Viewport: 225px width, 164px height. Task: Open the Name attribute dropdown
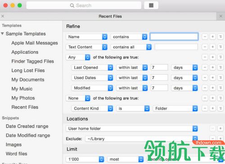pos(86,37)
